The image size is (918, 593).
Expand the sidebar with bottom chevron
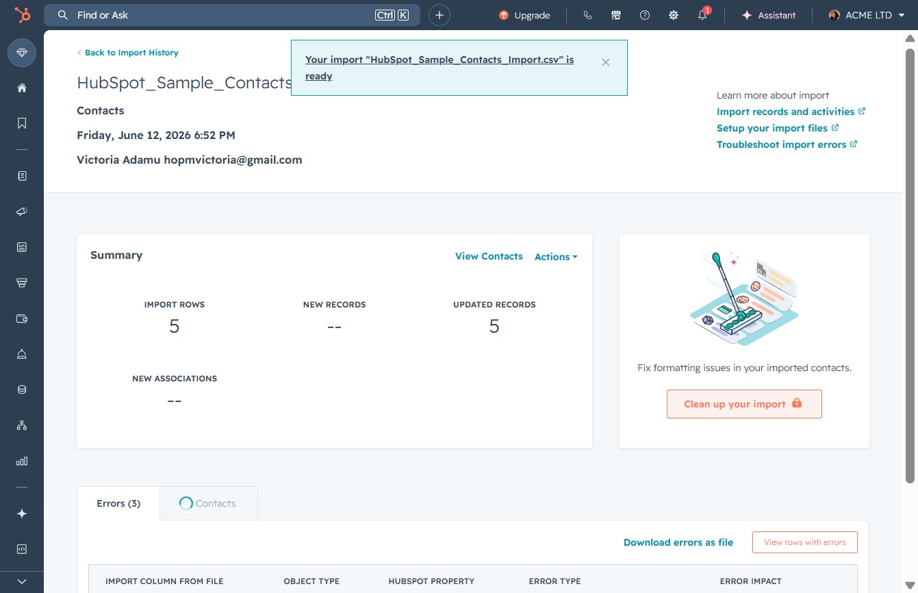[22, 581]
